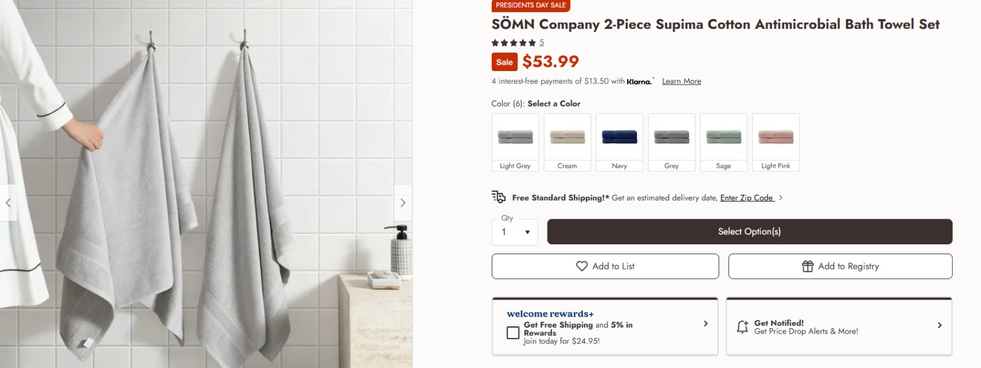
Task: Choose the Sage color swatch
Action: tap(723, 142)
